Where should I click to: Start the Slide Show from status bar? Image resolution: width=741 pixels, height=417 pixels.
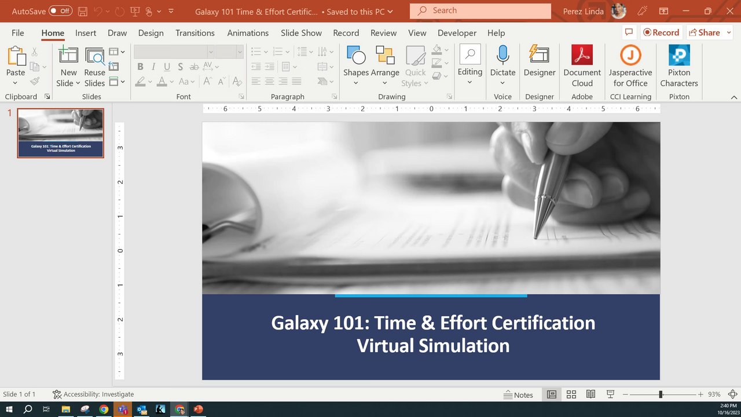click(x=610, y=394)
